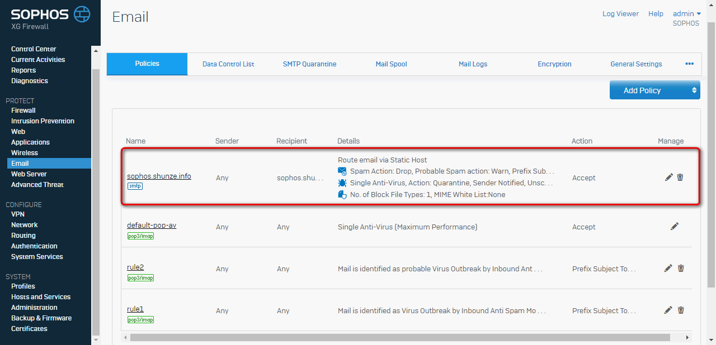
Task: Open Web Server in the sidebar
Action: click(29, 174)
